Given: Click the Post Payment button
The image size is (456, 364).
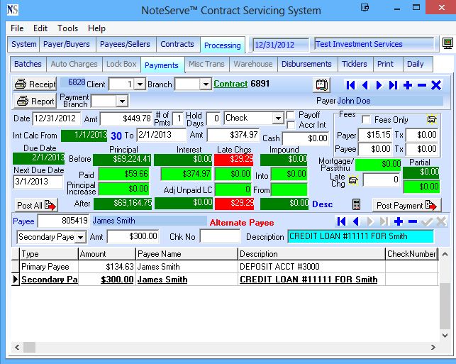Looking at the screenshot, I should pyautogui.click(x=406, y=205).
